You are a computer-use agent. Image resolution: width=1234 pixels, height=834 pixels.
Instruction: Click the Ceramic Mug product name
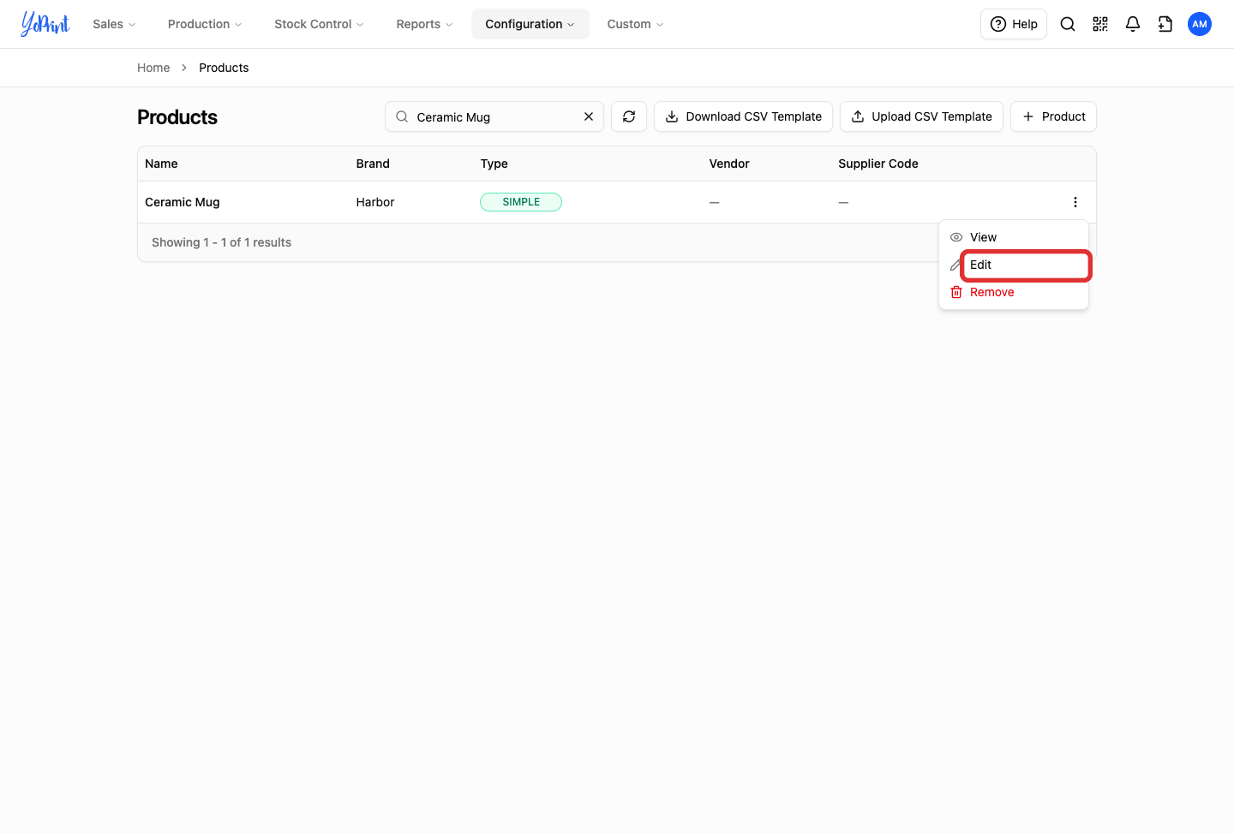[x=183, y=202]
